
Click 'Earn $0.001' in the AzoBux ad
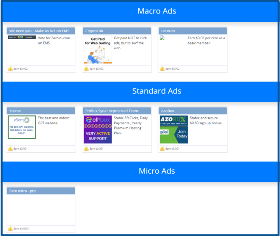point(172,149)
